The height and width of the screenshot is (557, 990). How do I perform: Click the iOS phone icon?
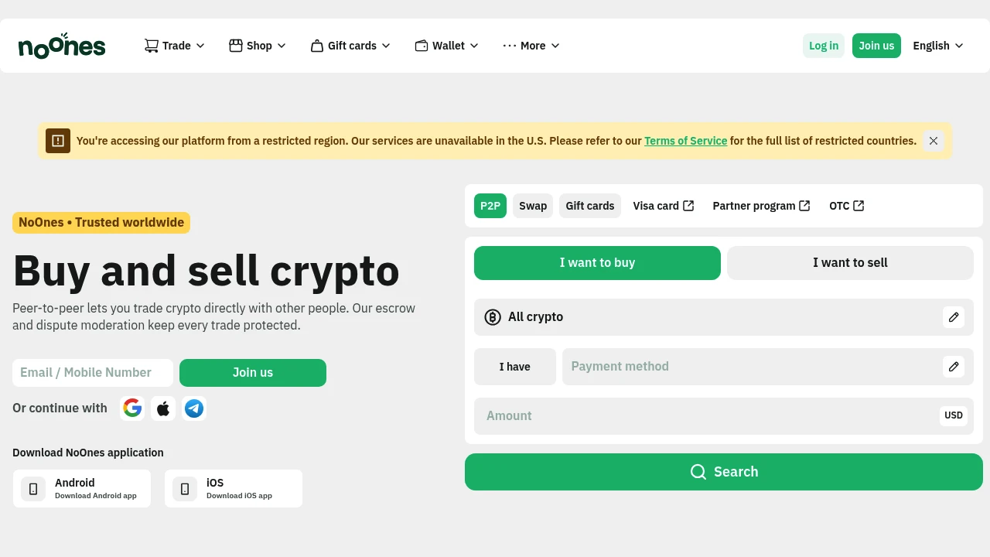coord(185,489)
